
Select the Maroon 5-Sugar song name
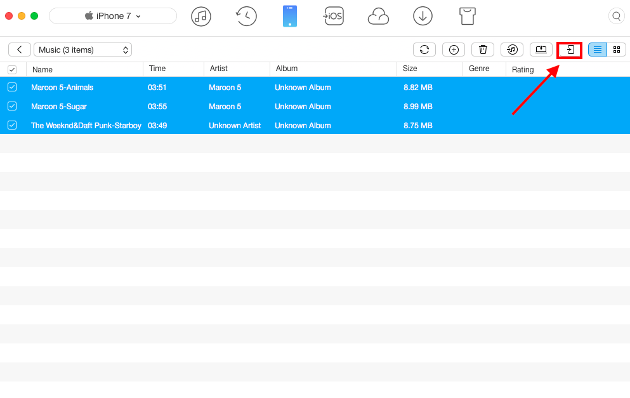click(x=59, y=107)
